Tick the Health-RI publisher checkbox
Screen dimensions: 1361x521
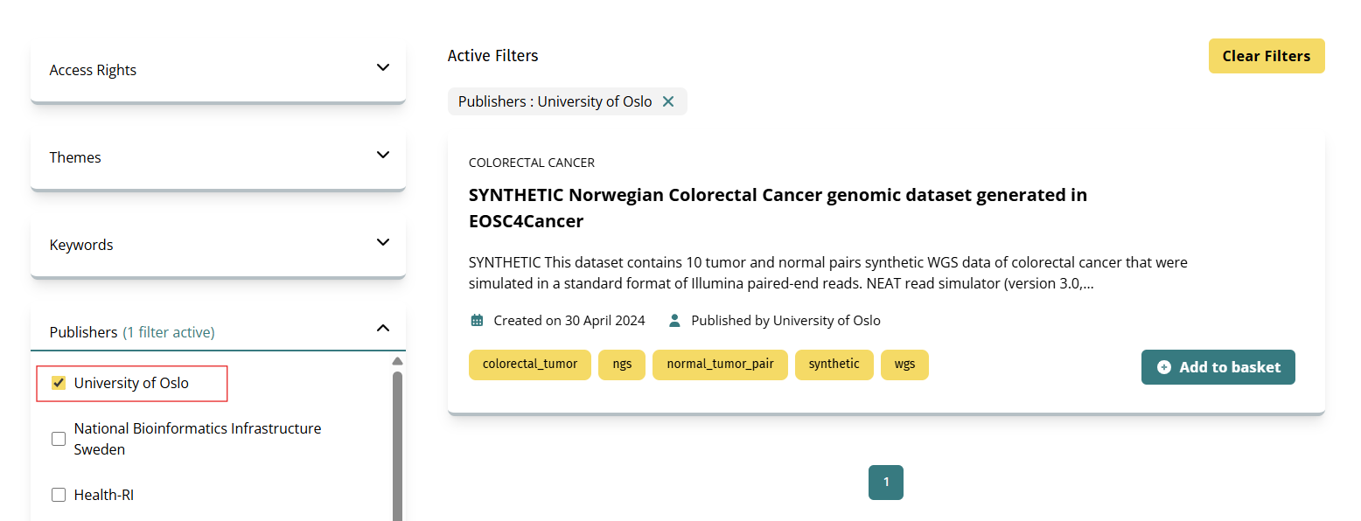pyautogui.click(x=59, y=495)
